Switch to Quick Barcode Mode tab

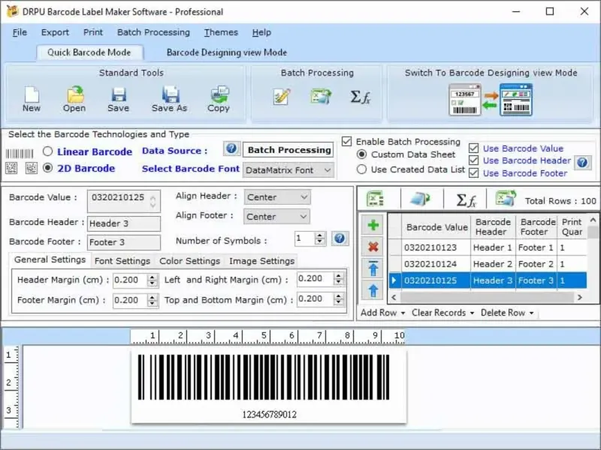[89, 52]
